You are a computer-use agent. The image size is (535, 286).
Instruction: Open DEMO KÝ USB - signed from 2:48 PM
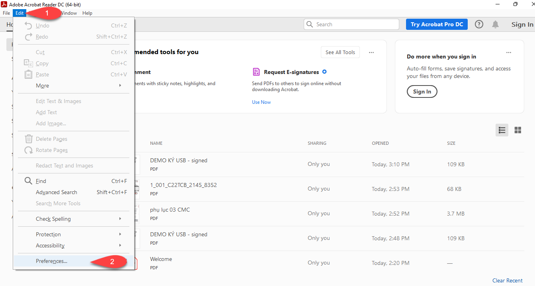tap(179, 234)
